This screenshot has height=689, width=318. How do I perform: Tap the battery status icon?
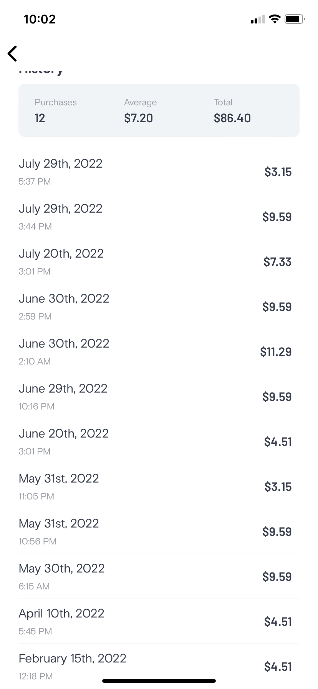295,19
